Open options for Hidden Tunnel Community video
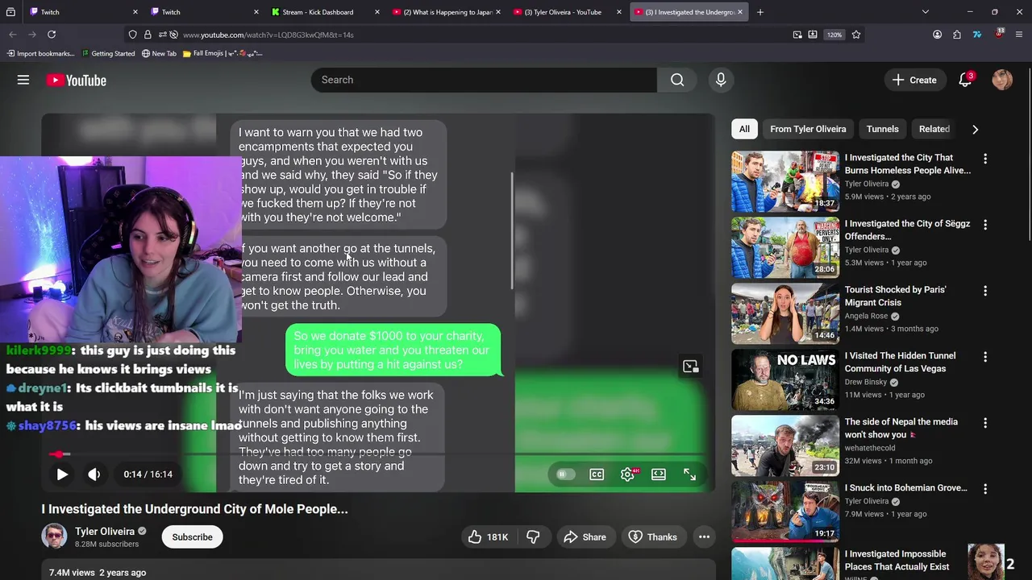The height and width of the screenshot is (580, 1032). 984,357
